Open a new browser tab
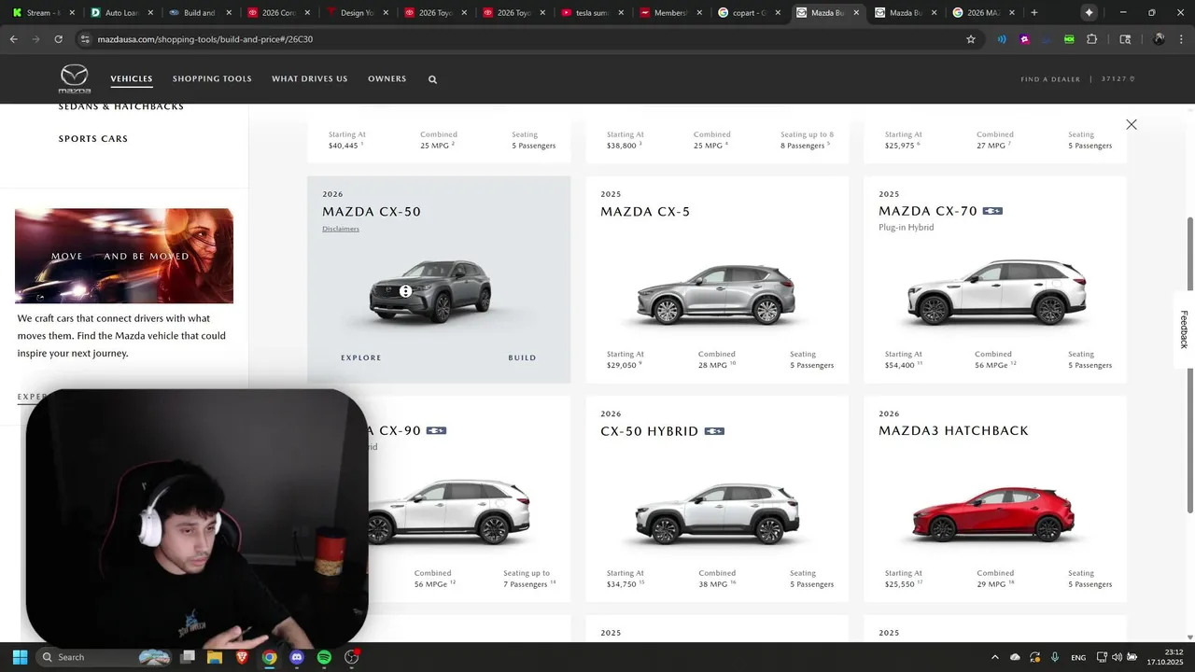 (1033, 13)
